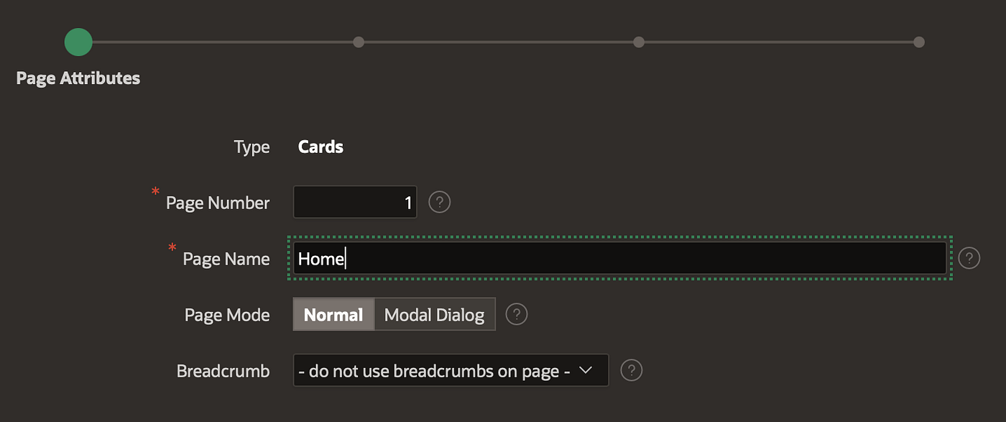The height and width of the screenshot is (422, 1006).
Task: Go to the last wizard step dot
Action: 918,42
